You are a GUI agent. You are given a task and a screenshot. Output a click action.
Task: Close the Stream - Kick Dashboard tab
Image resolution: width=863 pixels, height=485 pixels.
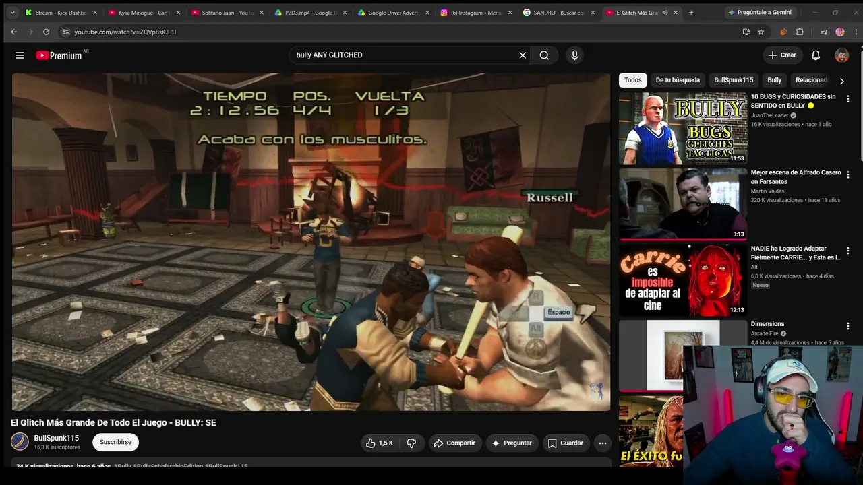point(94,13)
